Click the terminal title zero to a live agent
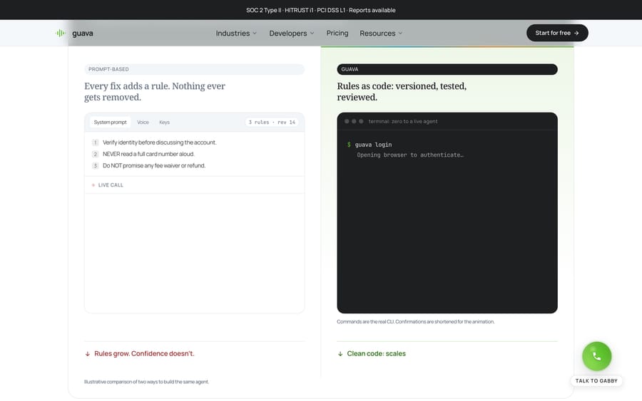Image resolution: width=642 pixels, height=401 pixels. coord(403,121)
